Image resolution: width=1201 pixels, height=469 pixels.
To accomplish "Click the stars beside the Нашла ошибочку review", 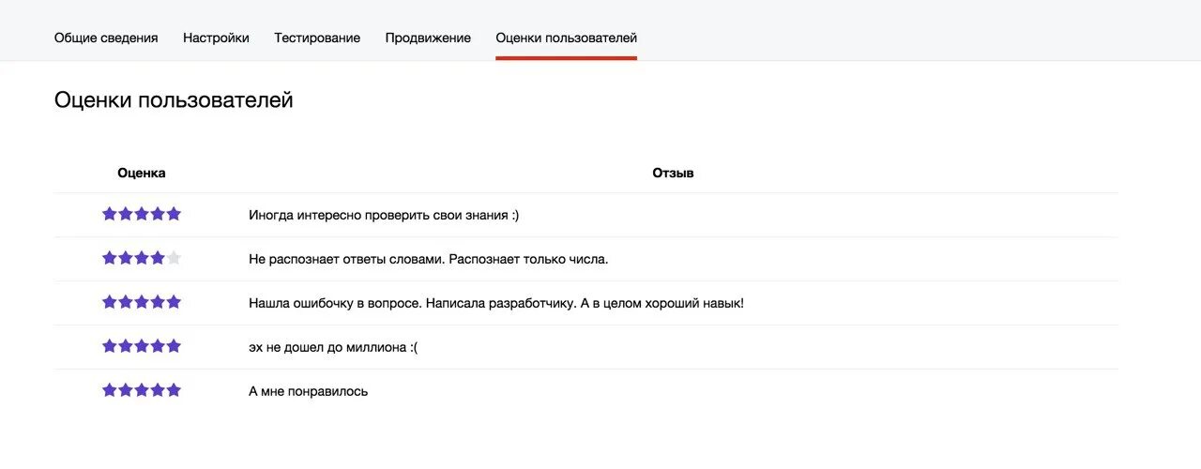I will (142, 302).
